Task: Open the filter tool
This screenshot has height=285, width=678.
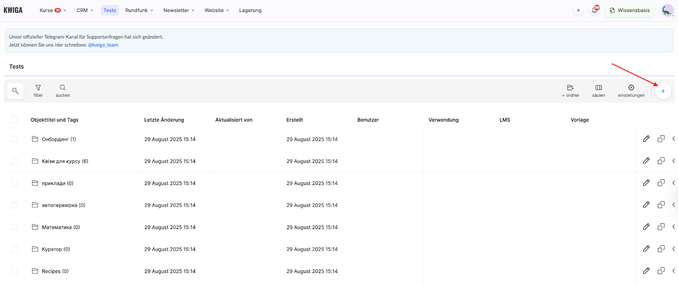Action: pyautogui.click(x=38, y=91)
